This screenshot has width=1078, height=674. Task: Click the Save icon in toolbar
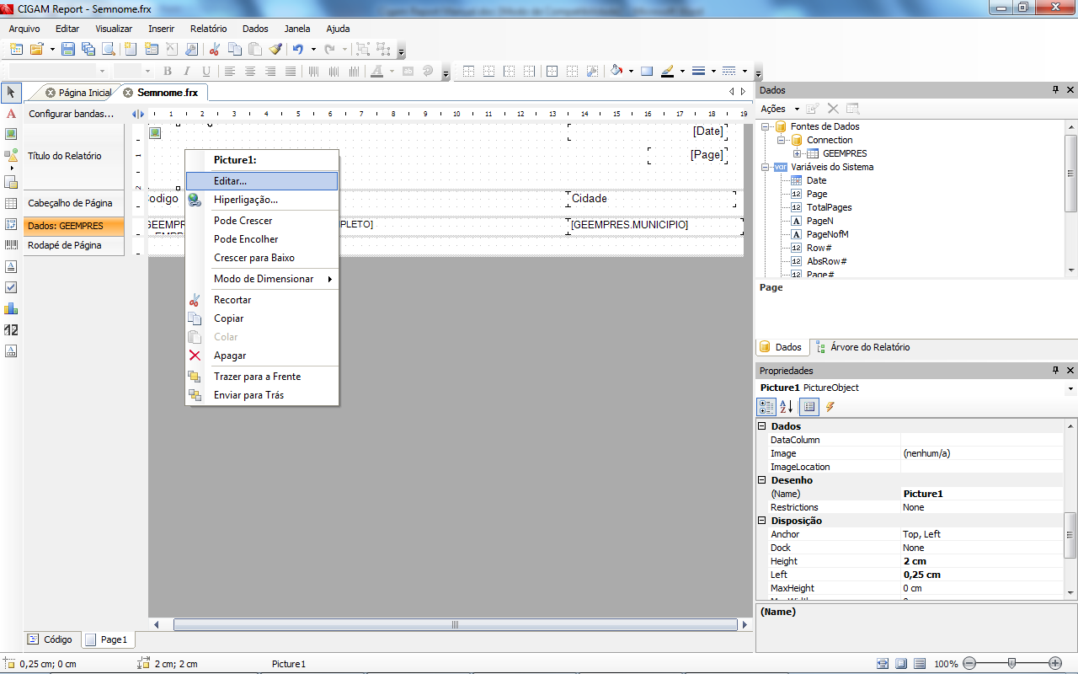68,49
